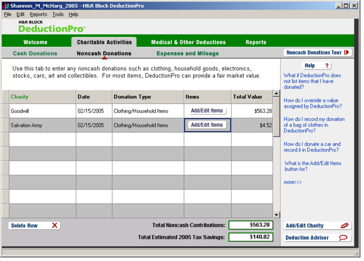
Task: Click the Donation Type column header
Action: 148,97
